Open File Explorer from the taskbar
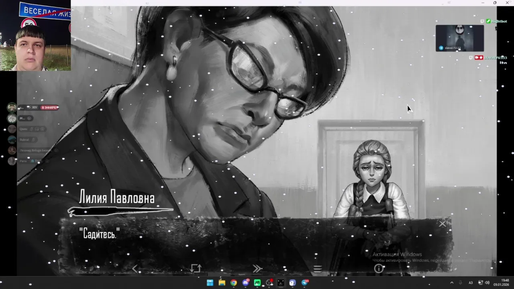The image size is (514, 289). 222,283
